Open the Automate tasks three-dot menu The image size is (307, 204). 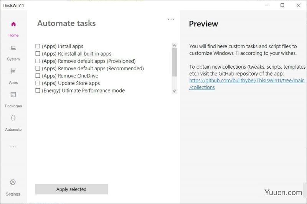pyautogui.click(x=171, y=19)
